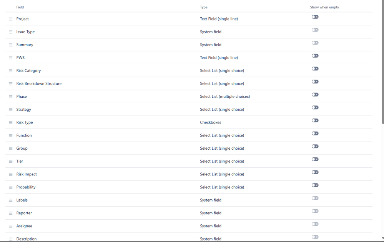Toggle Show when empty for PWS
This screenshot has width=384, height=242.
coord(315,55)
